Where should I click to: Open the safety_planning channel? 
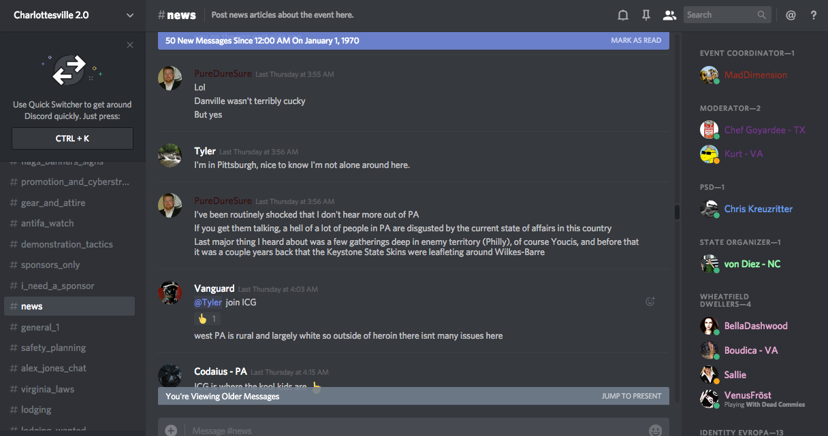(x=53, y=348)
